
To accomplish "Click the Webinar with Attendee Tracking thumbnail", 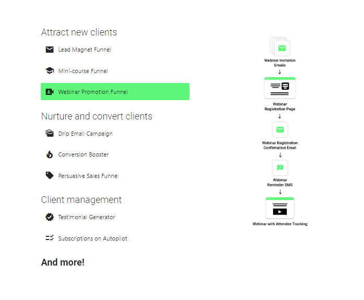I will (x=280, y=208).
